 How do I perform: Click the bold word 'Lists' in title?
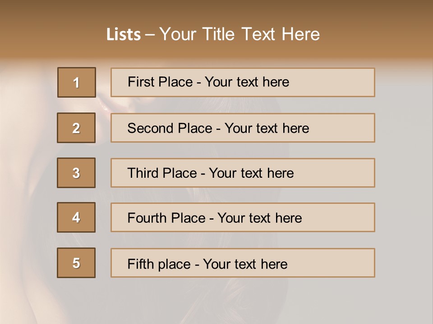124,35
